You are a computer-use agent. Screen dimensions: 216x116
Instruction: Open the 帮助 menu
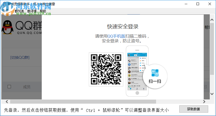coord(43,11)
